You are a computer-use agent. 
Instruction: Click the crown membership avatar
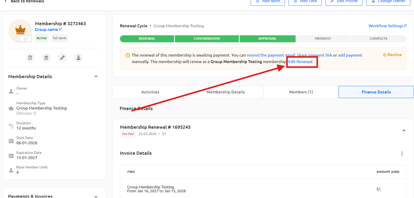pos(20,31)
